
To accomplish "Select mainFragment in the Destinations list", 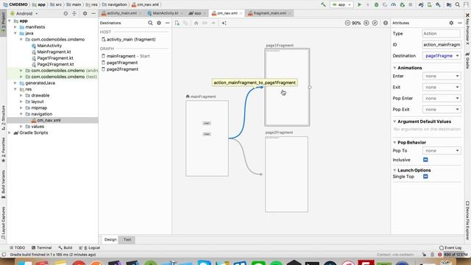I will pos(121,56).
